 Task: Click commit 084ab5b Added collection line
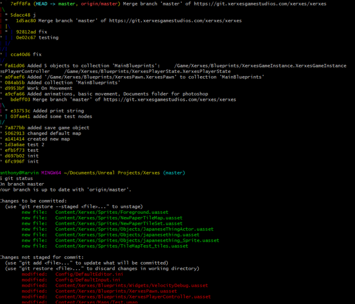pos(62,83)
